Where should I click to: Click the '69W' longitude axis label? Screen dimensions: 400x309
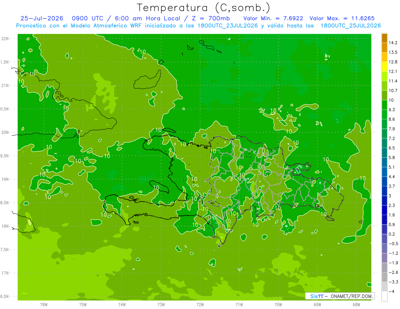(x=317, y=305)
